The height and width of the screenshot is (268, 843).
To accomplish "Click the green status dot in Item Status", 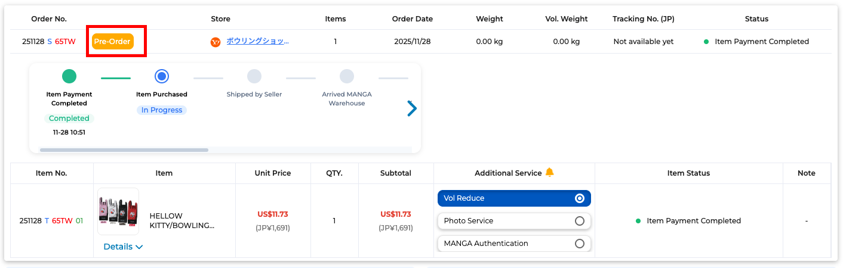I will (x=638, y=221).
